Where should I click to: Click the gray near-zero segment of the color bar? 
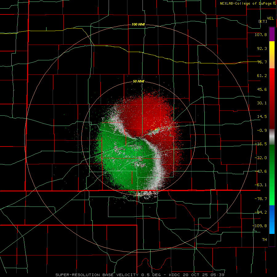pyautogui.click(x=272, y=137)
